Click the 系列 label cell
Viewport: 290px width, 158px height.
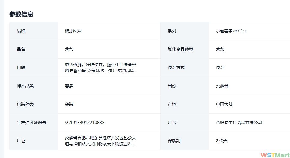[172, 31]
